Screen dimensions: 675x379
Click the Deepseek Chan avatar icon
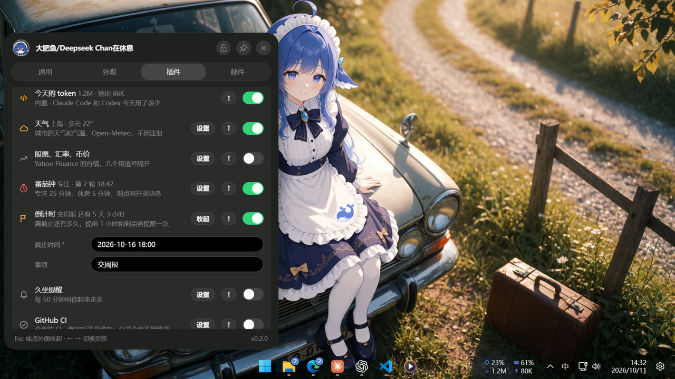[21, 48]
